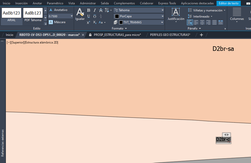Open Inicio ribbon tab

click(x=6, y=3)
